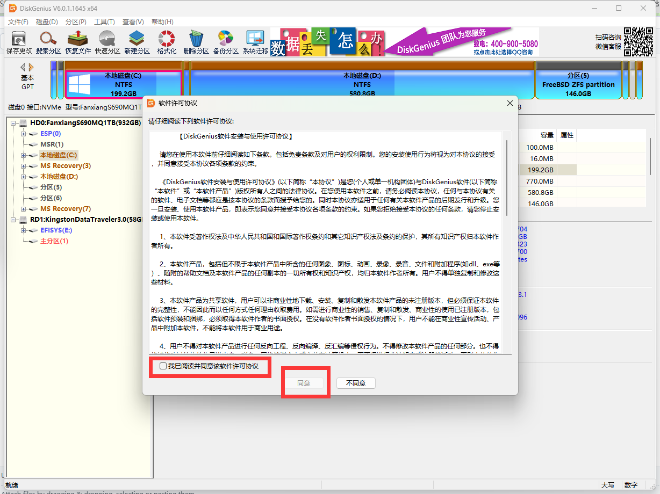Click the Save Changes (保存更改) toolbar icon
Screen dimensions: 660x494
pos(19,42)
